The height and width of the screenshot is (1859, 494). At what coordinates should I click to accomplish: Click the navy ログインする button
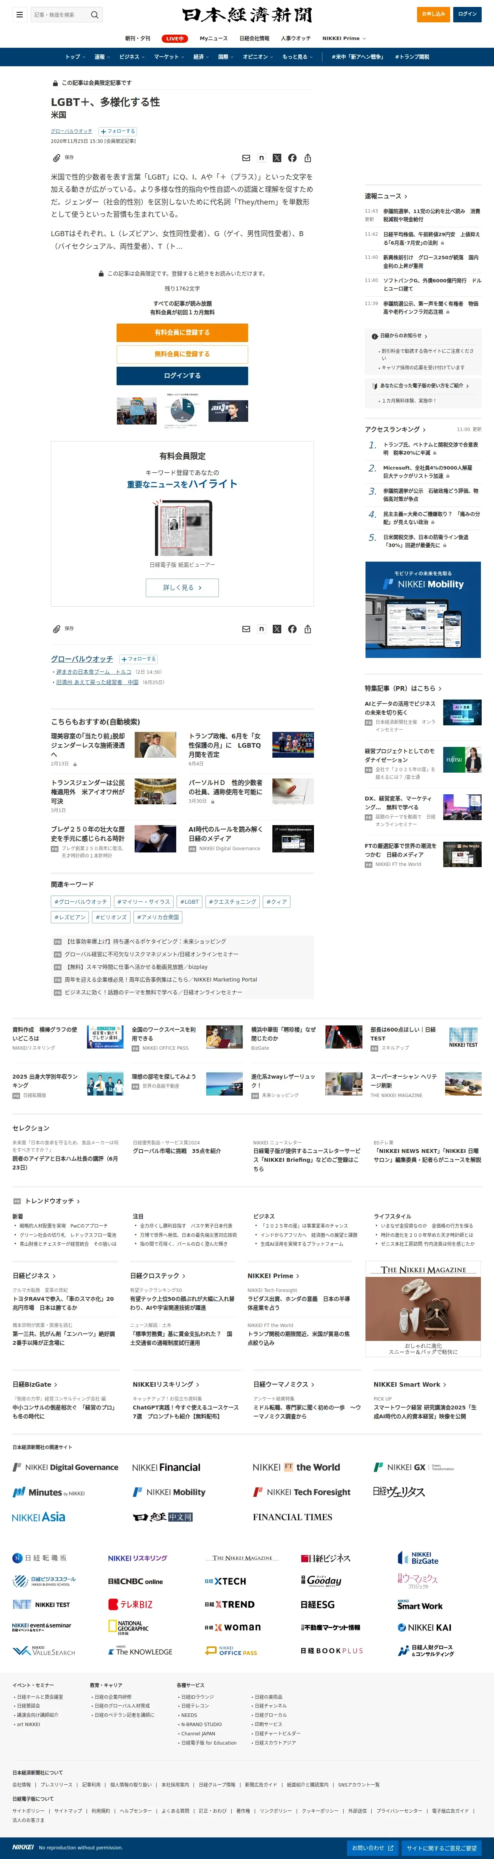tap(182, 376)
